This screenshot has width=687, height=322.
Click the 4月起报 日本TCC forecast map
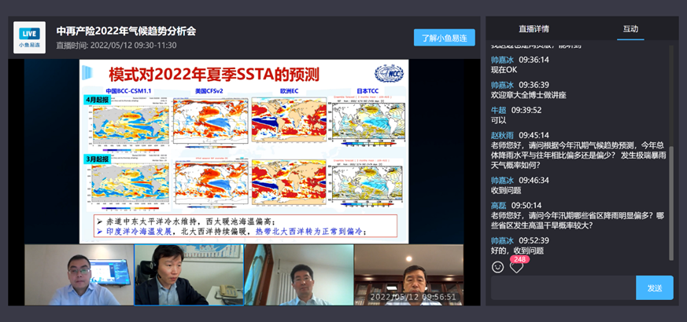pos(368,120)
